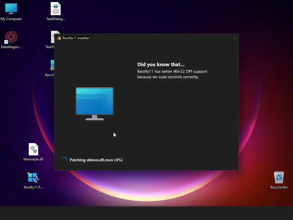Open the Recycle Bin icon
The height and width of the screenshot is (220, 293).
point(279,177)
